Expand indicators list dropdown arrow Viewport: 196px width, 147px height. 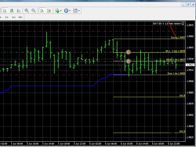click(x=61, y=11)
